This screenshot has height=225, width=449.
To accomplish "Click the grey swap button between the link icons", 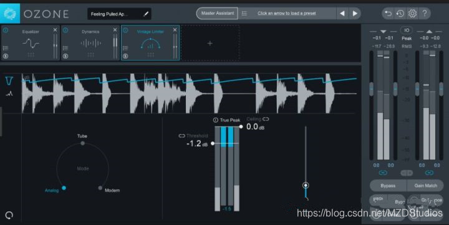I will coord(407,173).
